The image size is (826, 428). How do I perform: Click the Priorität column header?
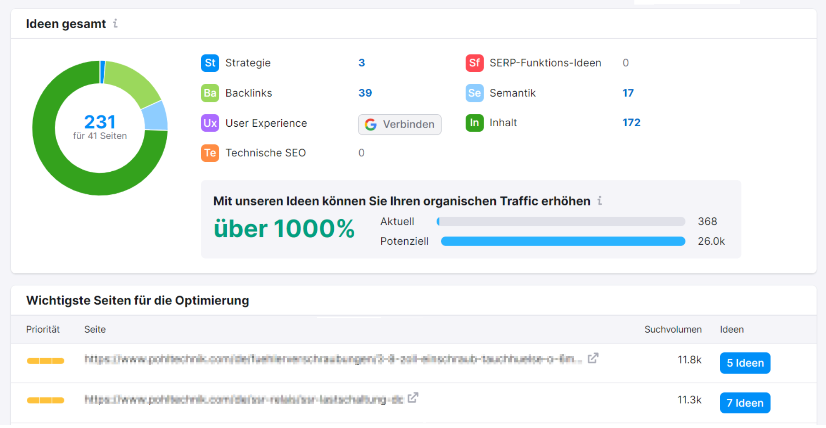[x=43, y=329]
